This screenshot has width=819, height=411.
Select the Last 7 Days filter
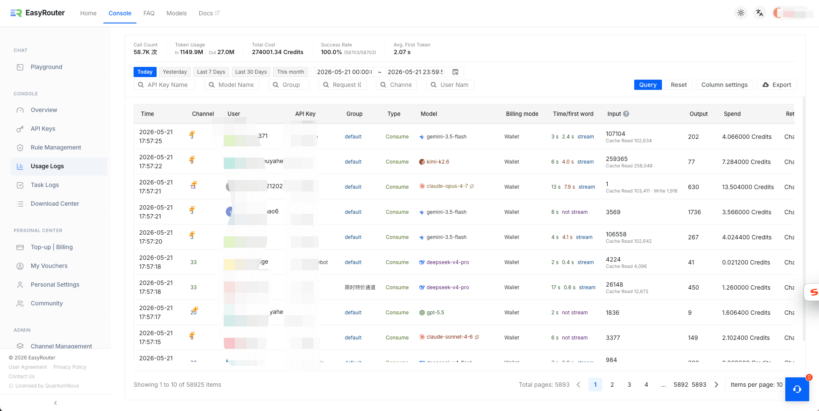coord(211,72)
